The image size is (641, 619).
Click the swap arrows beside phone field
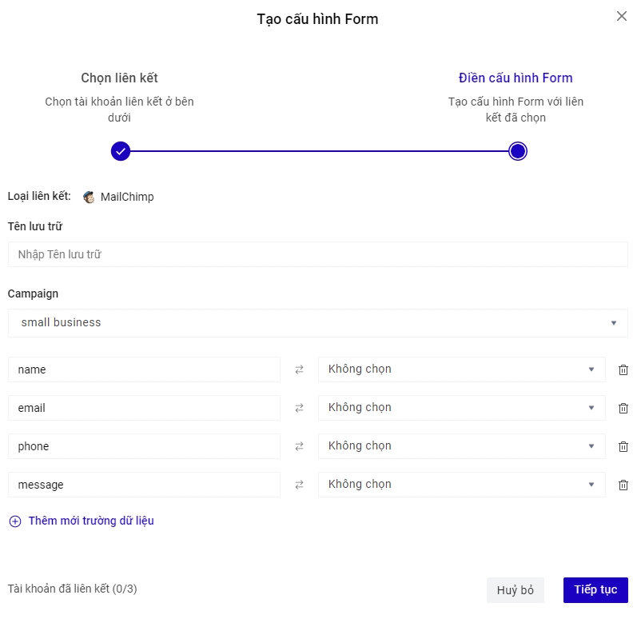299,446
